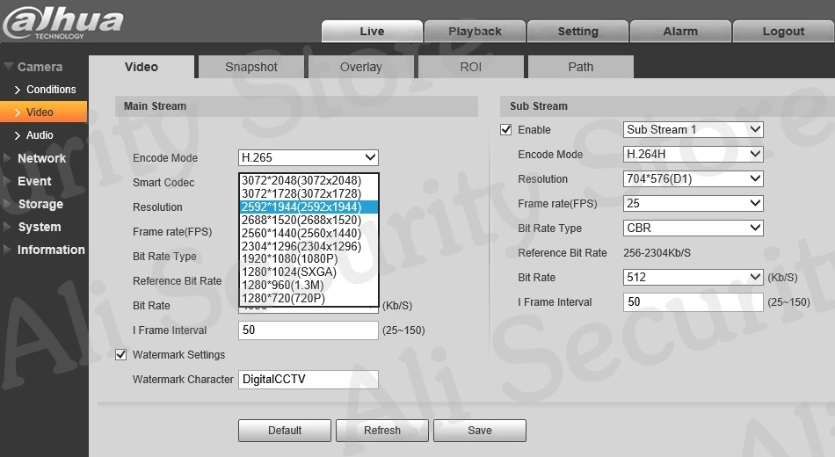Open the Live tab
This screenshot has height=457, width=835.
372,32
